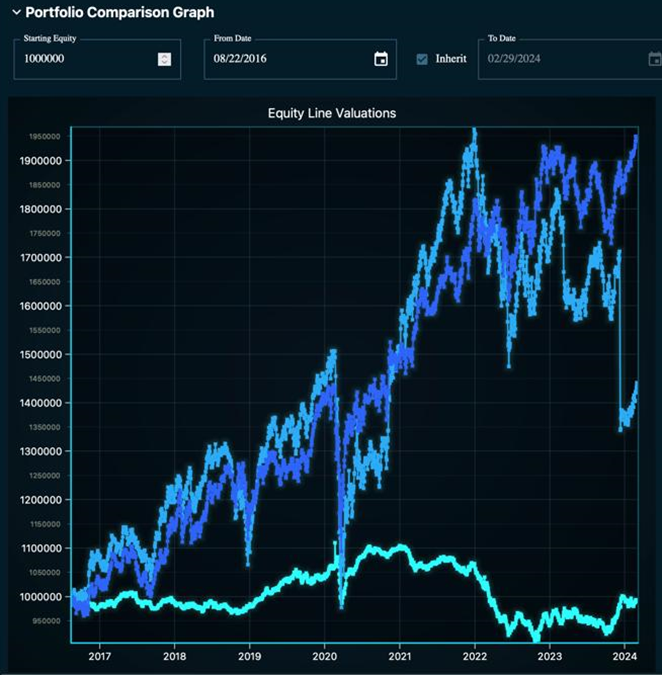Click the 1000000 y-axis value label
The width and height of the screenshot is (662, 675).
coord(40,597)
